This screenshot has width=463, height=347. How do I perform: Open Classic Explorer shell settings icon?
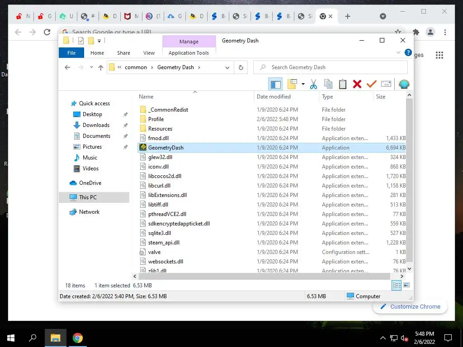pos(404,84)
